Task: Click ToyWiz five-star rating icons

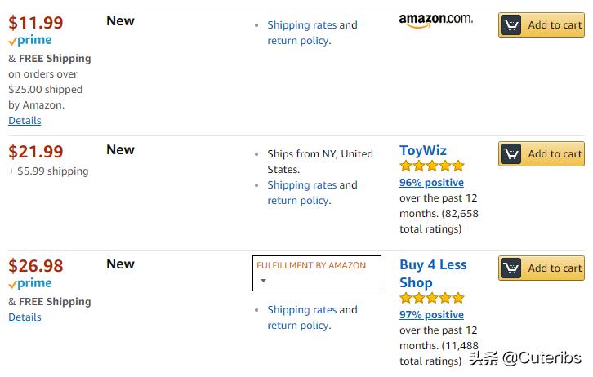Action: click(431, 166)
